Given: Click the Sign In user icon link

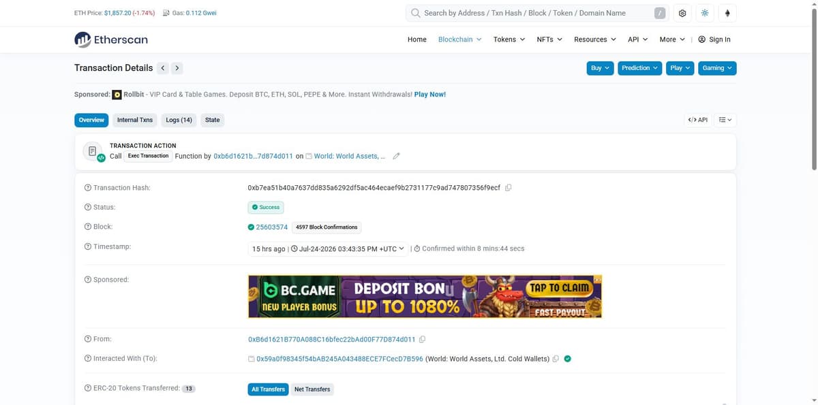Looking at the screenshot, I should (714, 39).
